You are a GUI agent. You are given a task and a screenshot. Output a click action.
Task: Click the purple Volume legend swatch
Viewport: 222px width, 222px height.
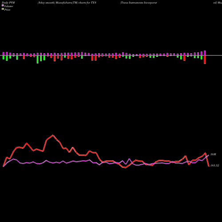3,5
